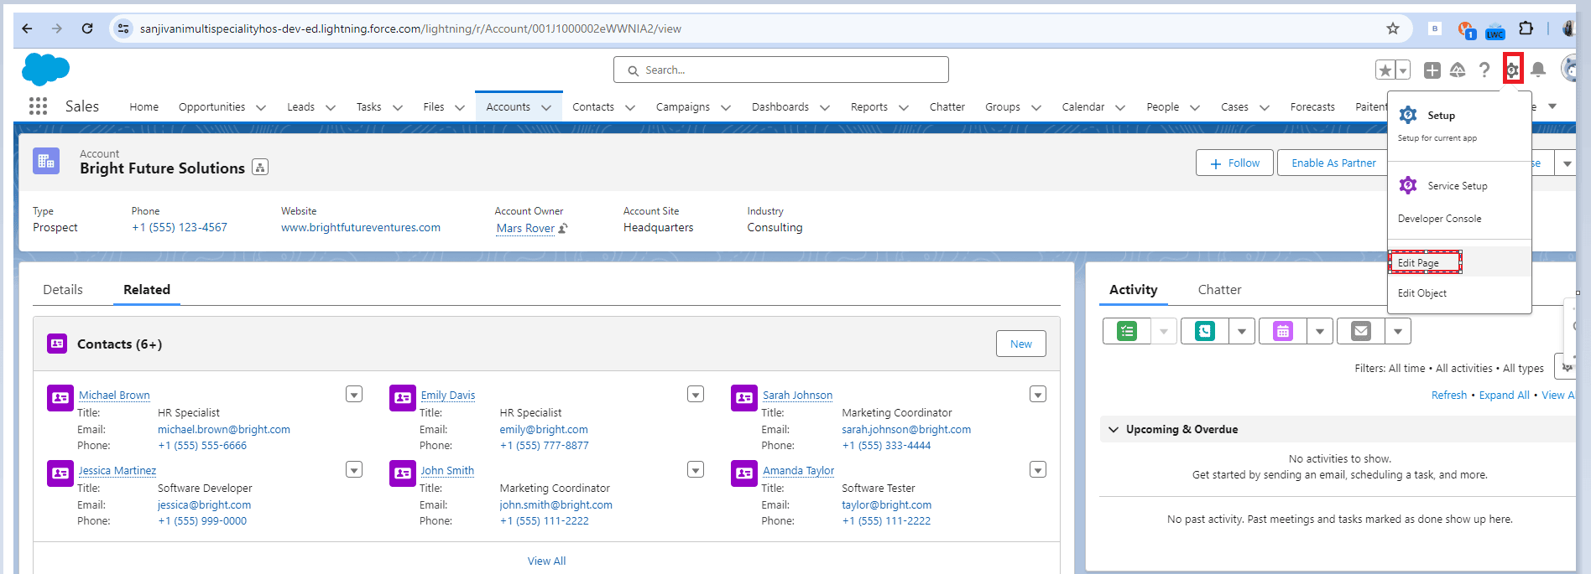Switch to the Related tab
The height and width of the screenshot is (574, 1591).
click(x=147, y=289)
